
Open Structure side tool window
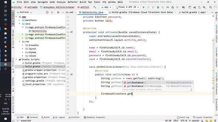coord(13,65)
